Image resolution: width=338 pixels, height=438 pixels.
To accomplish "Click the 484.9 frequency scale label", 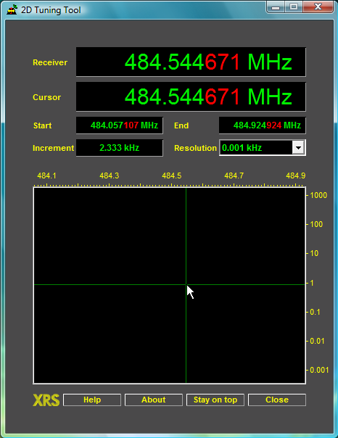I will tap(295, 175).
